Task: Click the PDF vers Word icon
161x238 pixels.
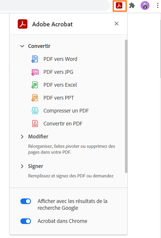Action: [35, 59]
